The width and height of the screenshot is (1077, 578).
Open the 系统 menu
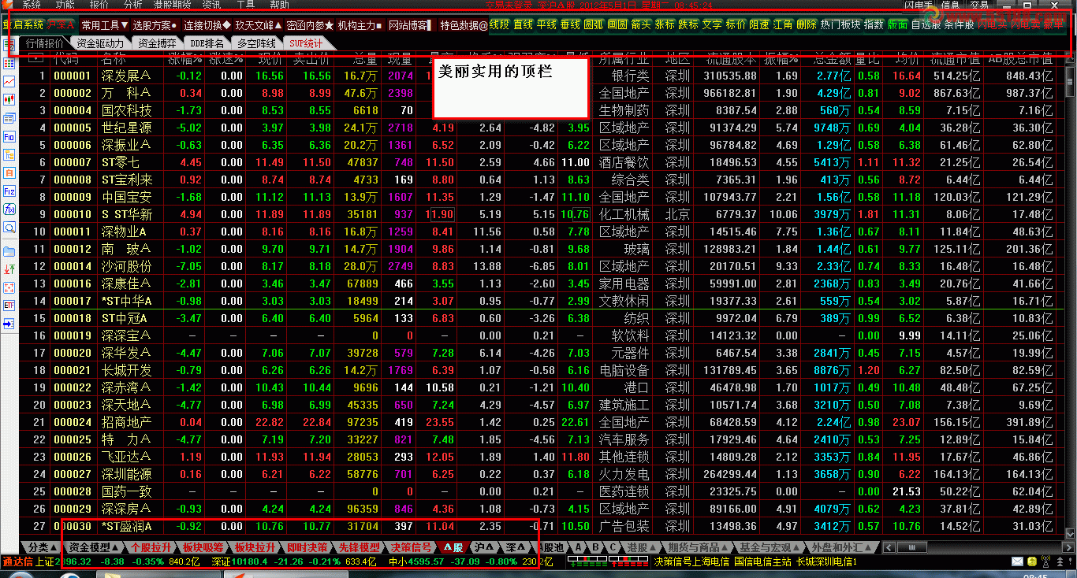click(32, 5)
